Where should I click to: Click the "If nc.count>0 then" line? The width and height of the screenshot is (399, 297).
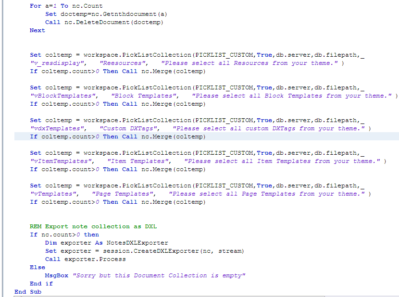[64, 235]
